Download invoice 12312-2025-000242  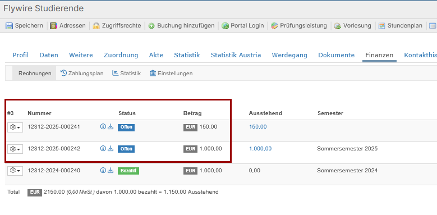point(111,148)
